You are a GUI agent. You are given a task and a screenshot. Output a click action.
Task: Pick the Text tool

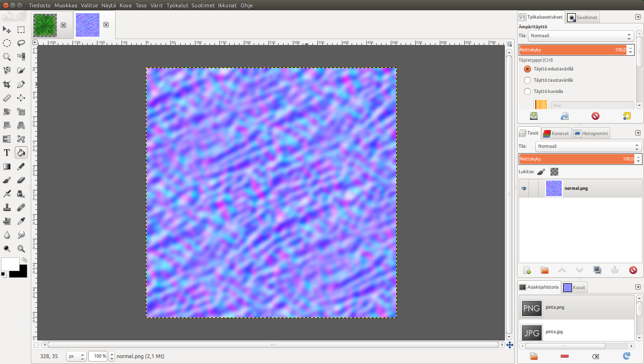click(x=7, y=153)
